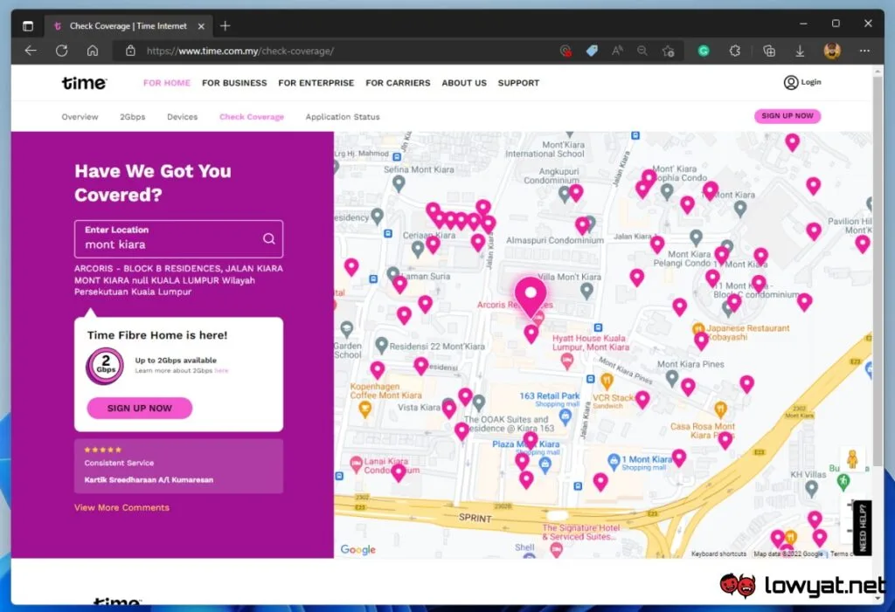The height and width of the screenshot is (612, 895).
Task: Switch to the 2Gbps sub-tab
Action: 133,116
